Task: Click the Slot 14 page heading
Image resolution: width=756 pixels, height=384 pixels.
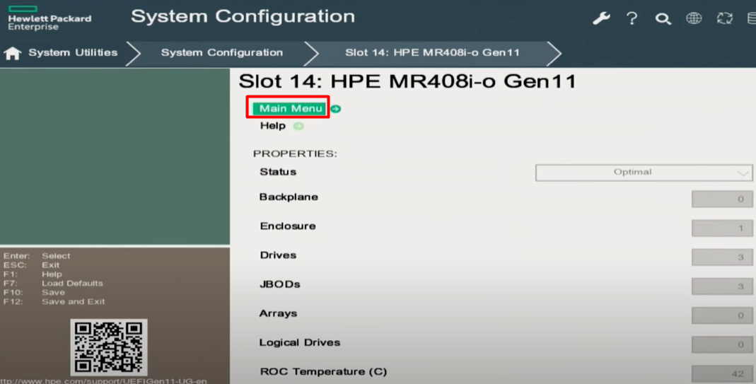Action: tap(408, 81)
